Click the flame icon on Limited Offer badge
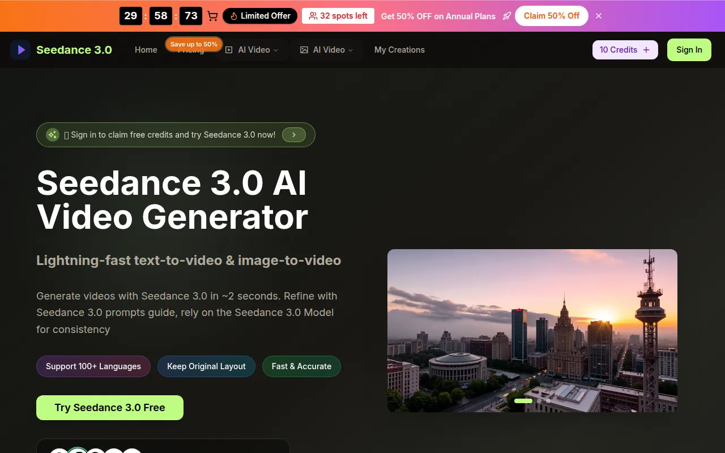The width and height of the screenshot is (725, 453). 233,16
